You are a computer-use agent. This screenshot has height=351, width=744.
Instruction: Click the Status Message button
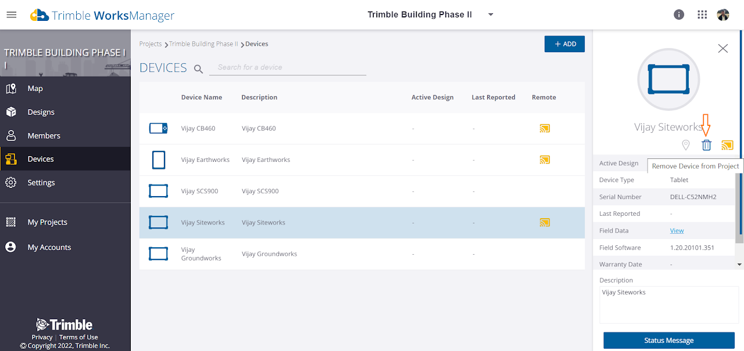tap(669, 341)
